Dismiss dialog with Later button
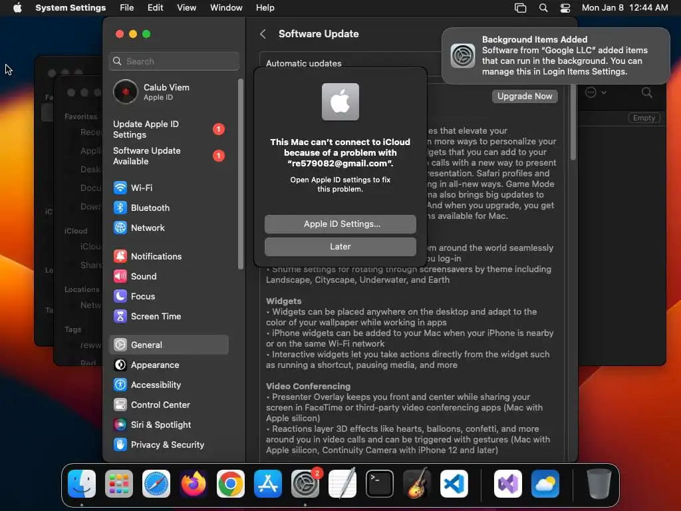This screenshot has height=511, width=681. pos(340,247)
